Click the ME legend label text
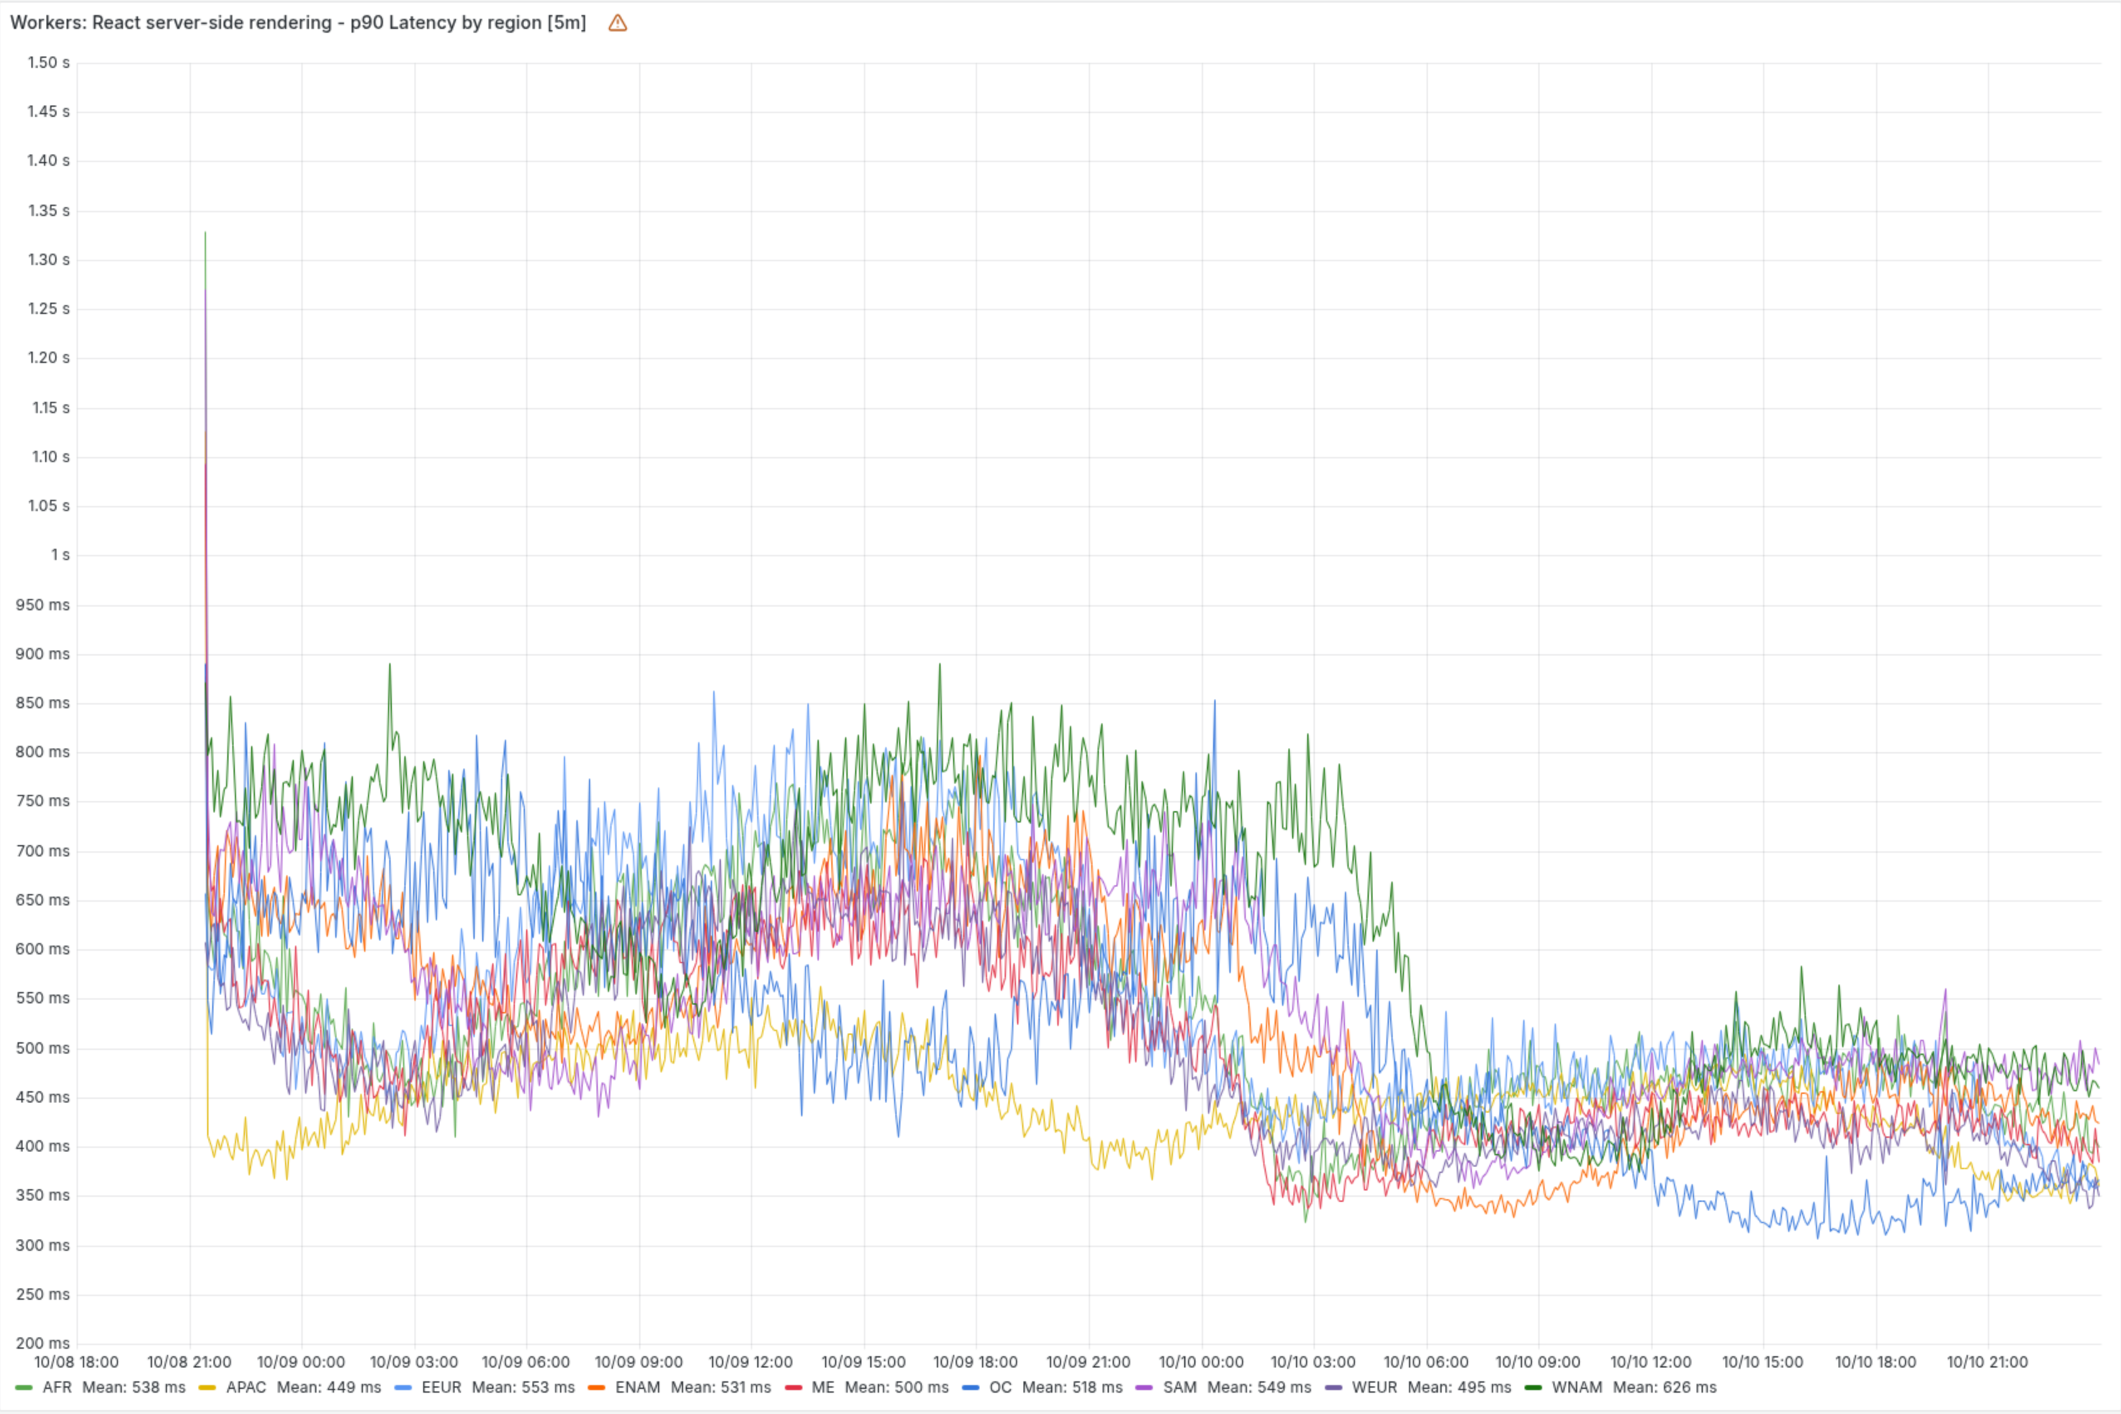 click(x=823, y=1387)
